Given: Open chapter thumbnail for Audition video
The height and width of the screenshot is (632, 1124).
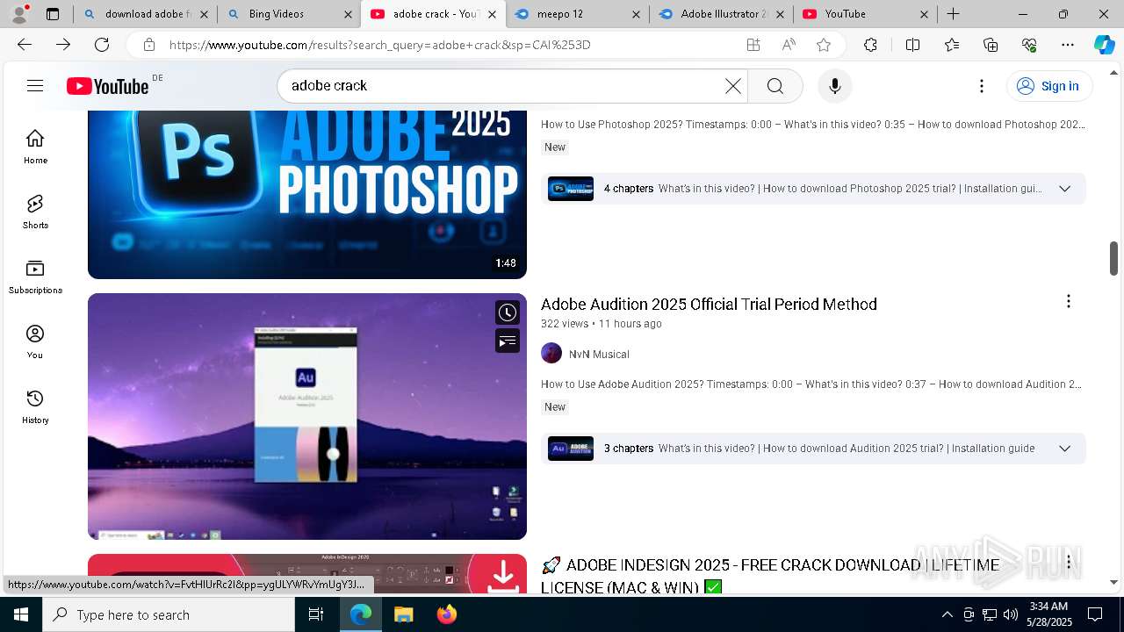Looking at the screenshot, I should (571, 449).
